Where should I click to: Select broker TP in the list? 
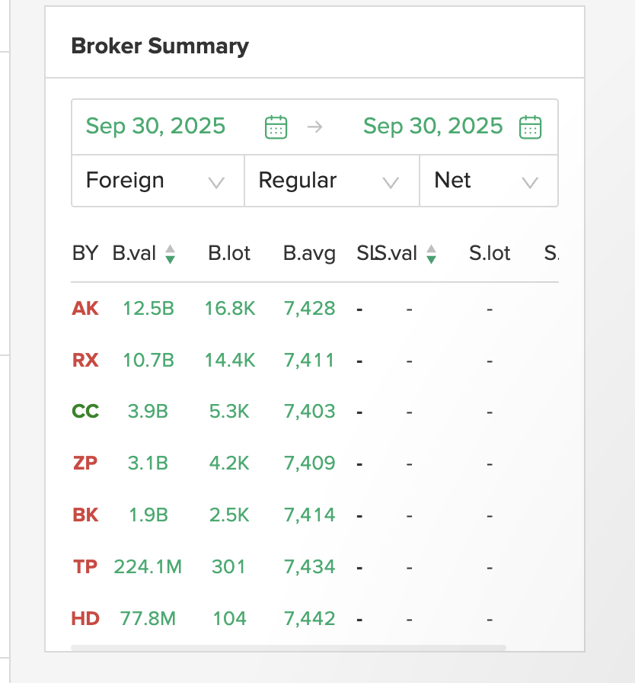(85, 566)
